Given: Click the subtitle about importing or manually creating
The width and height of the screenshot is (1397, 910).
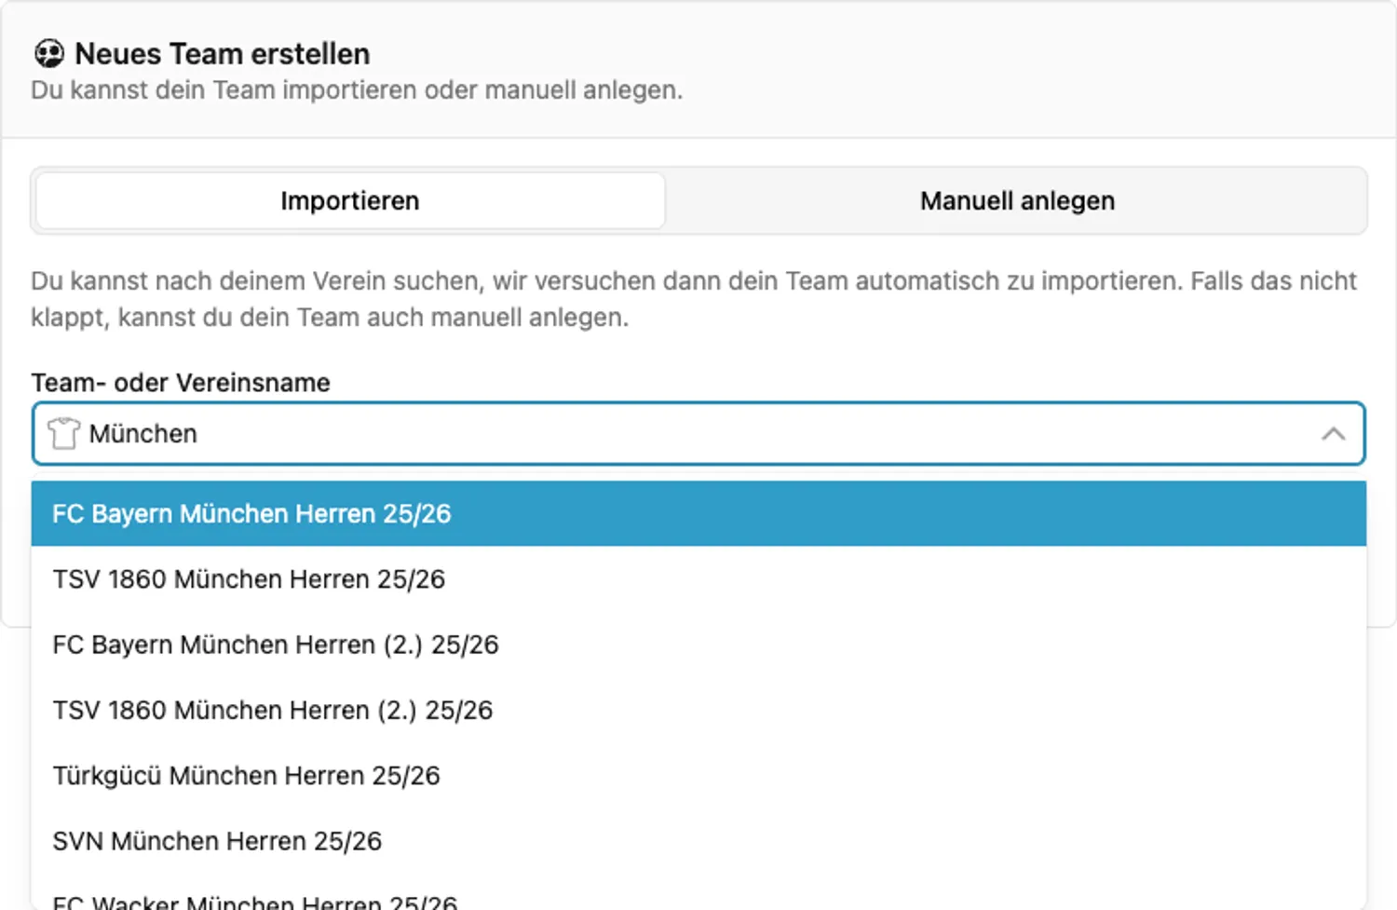Looking at the screenshot, I should pos(357,90).
